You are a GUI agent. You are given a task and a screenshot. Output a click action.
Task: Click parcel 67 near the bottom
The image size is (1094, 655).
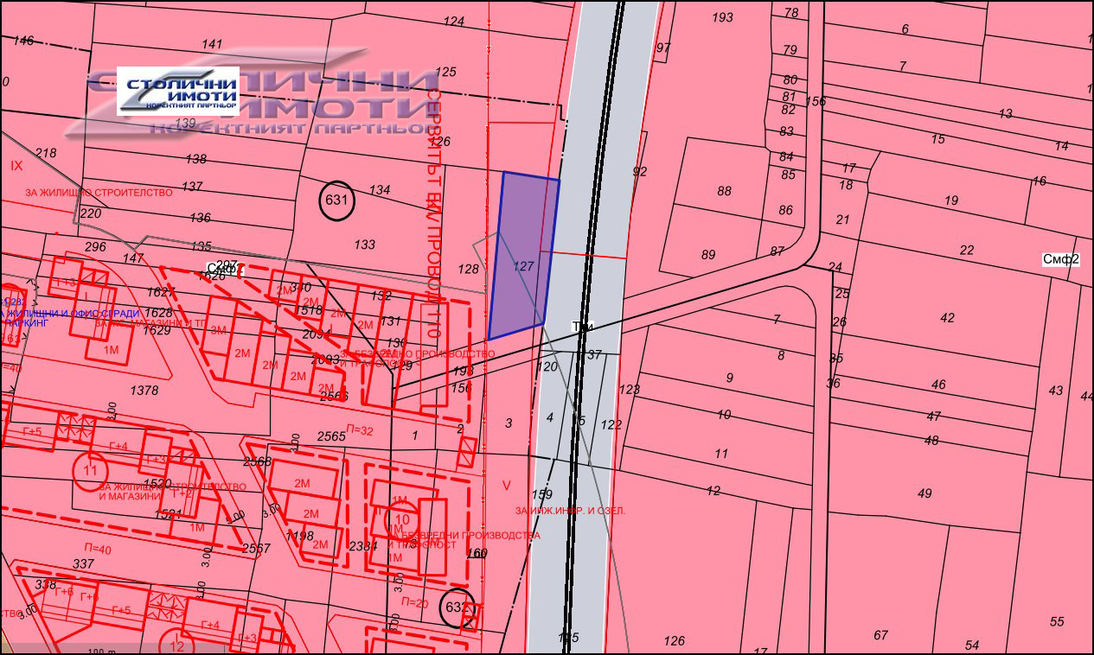[x=880, y=635]
